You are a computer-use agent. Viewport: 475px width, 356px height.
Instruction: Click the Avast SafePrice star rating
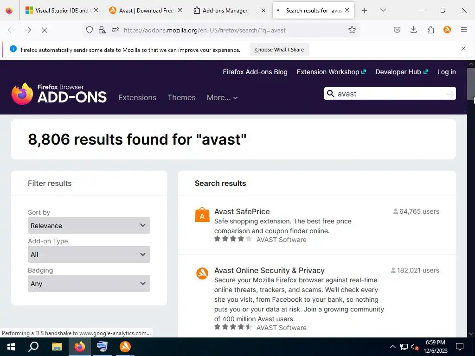[x=233, y=239]
